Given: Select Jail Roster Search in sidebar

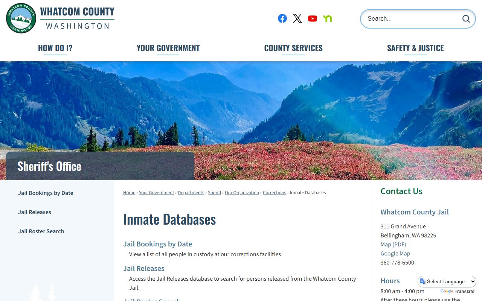Looking at the screenshot, I should pyautogui.click(x=41, y=231).
